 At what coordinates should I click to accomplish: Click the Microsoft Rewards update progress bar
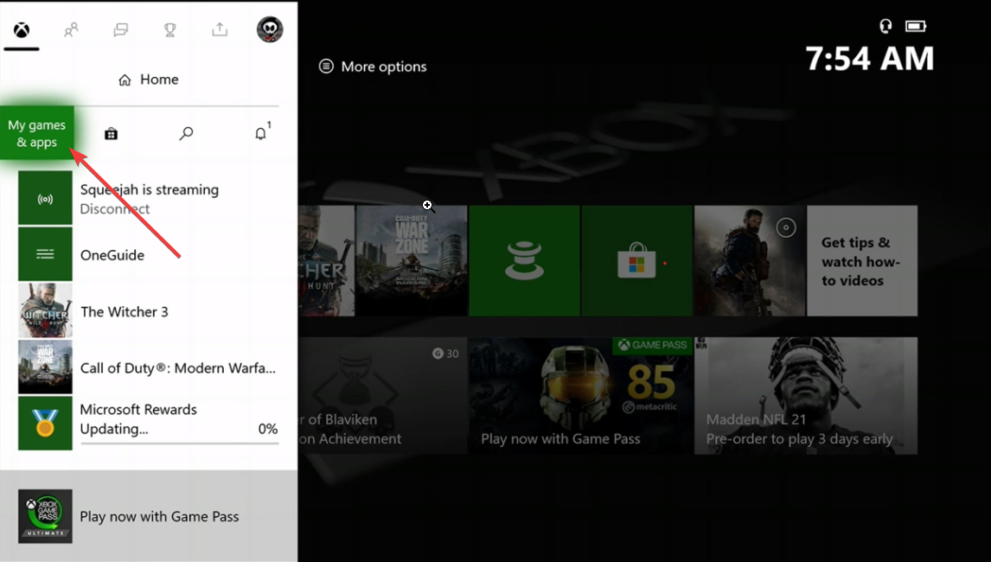point(180,444)
